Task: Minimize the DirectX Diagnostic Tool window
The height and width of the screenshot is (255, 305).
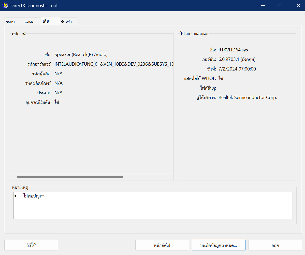Action: pyautogui.click(x=263, y=6)
